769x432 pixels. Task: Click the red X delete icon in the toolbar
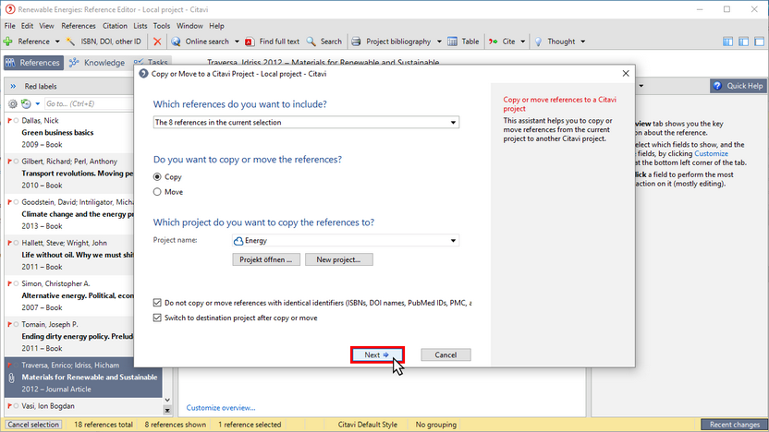(157, 42)
